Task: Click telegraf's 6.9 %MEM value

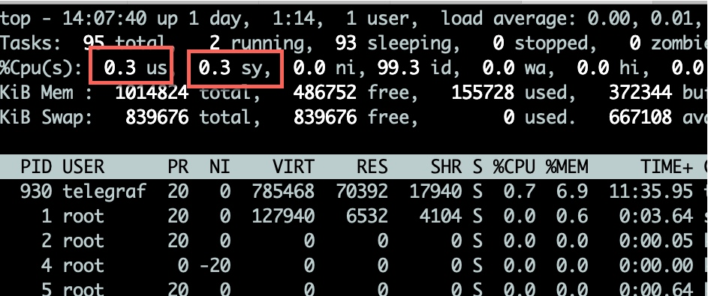Action: click(x=571, y=192)
